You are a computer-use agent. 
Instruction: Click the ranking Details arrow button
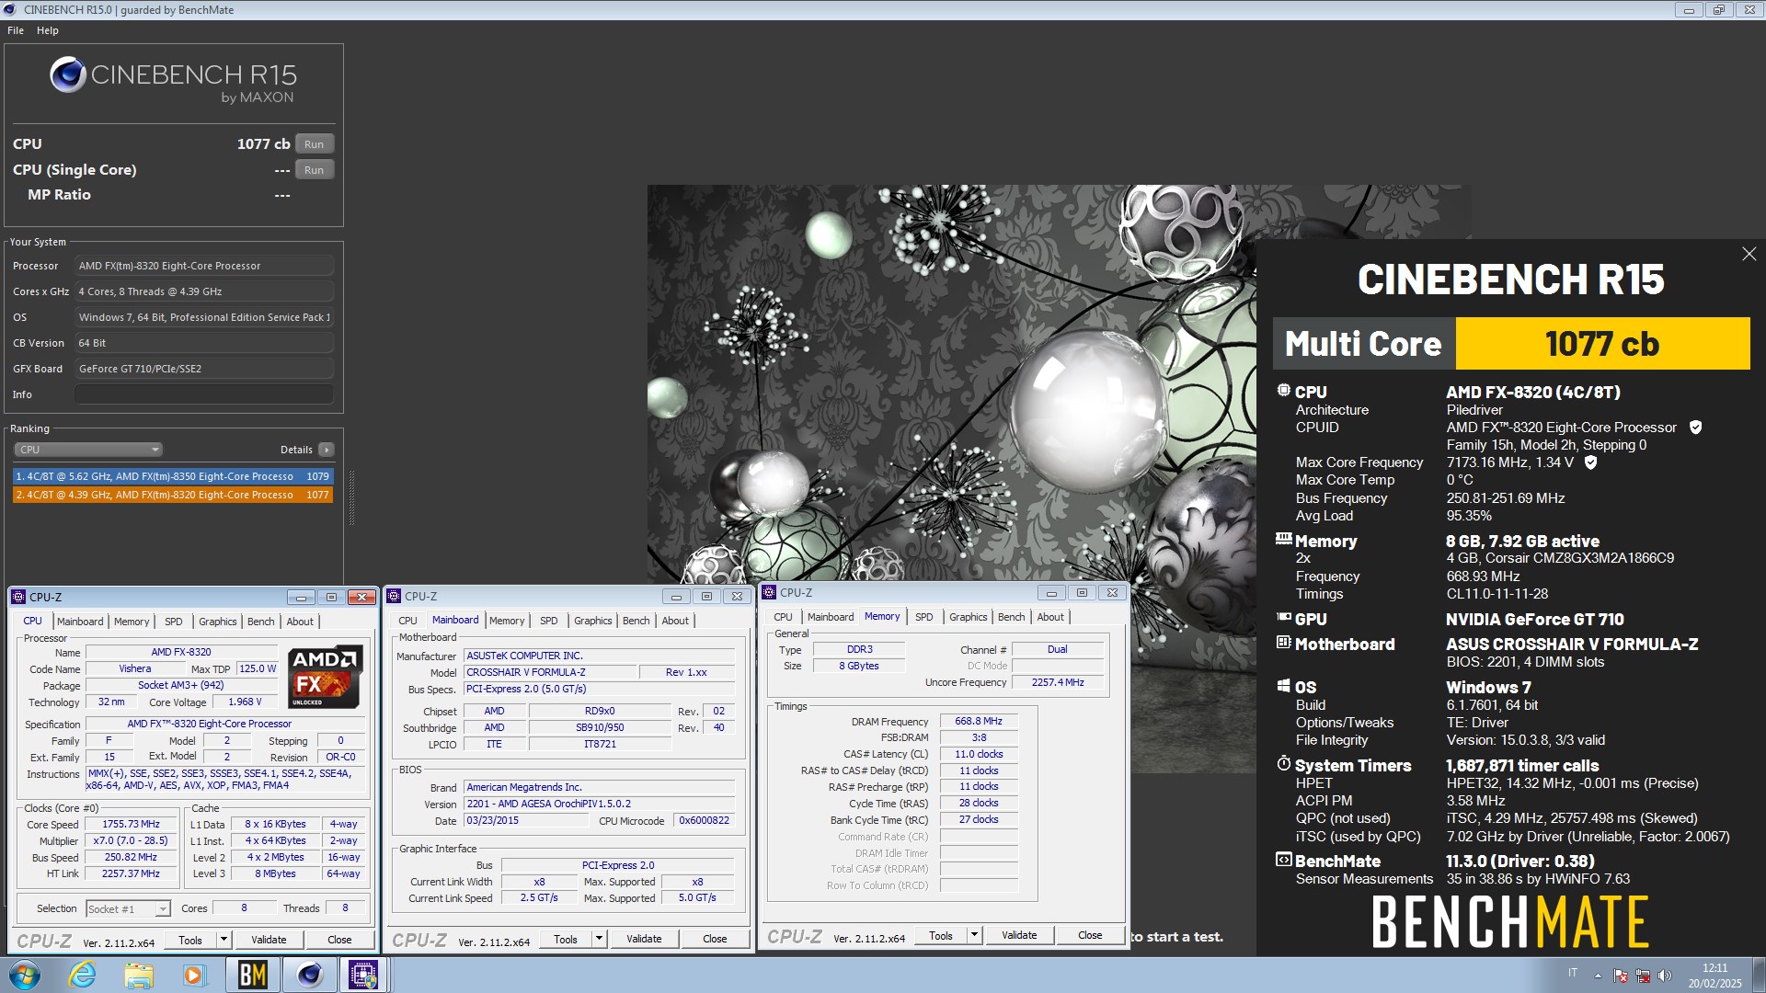tap(327, 450)
